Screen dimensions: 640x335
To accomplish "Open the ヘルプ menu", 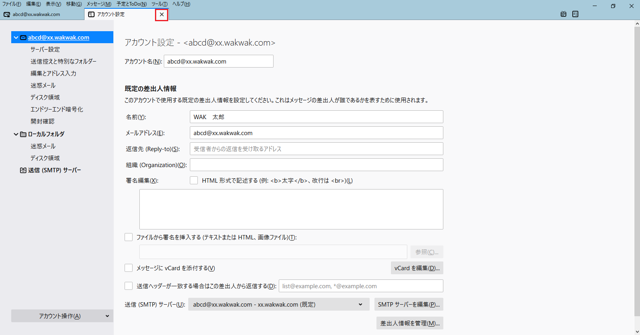I will pos(181,4).
